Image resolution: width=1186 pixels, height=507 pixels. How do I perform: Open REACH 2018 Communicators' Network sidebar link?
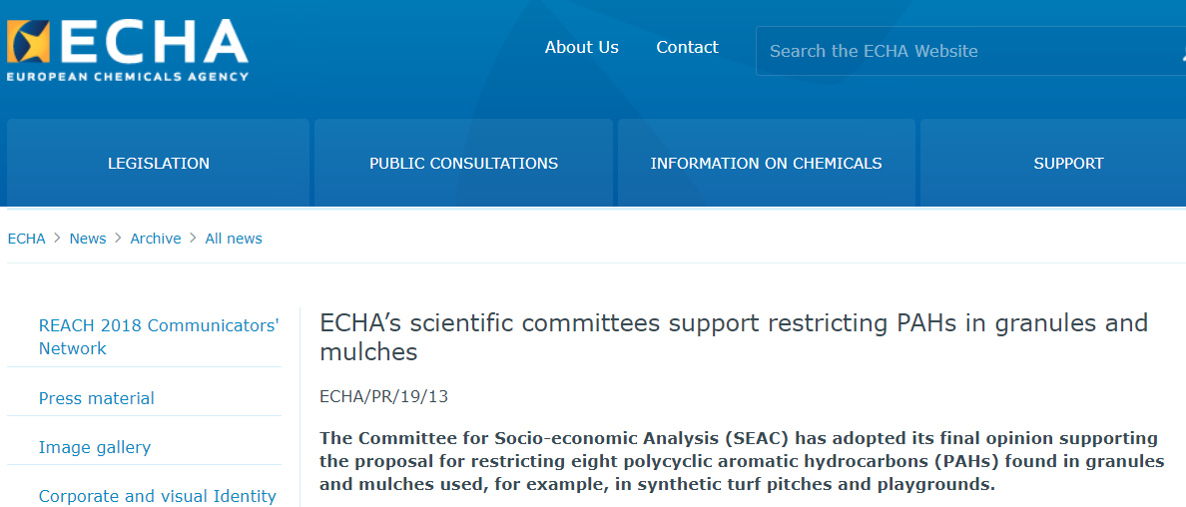(x=158, y=336)
